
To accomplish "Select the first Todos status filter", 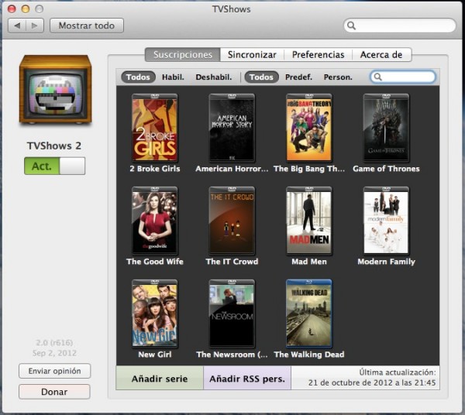I will click(x=138, y=77).
